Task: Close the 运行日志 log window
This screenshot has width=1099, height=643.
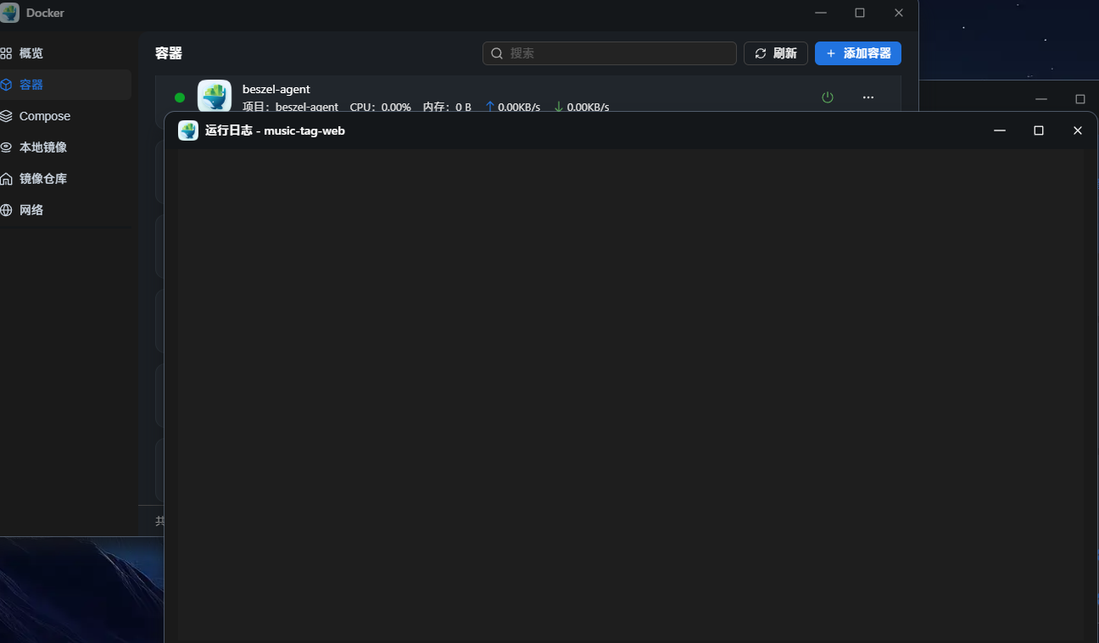Action: (1078, 130)
